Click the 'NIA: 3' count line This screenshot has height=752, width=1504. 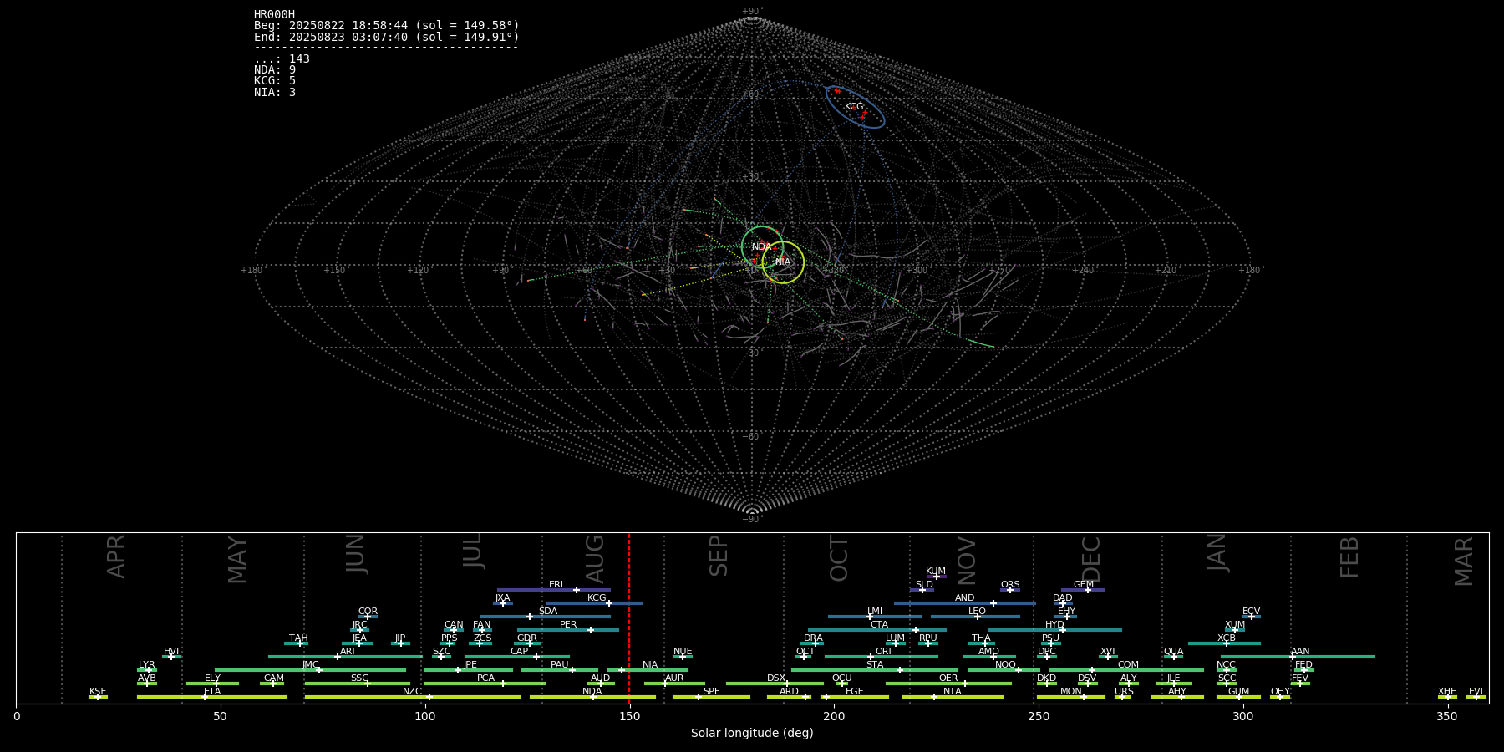tap(275, 92)
